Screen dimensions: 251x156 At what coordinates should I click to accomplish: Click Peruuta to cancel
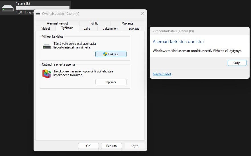tap(111, 146)
